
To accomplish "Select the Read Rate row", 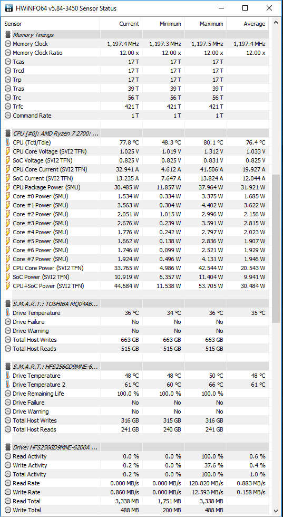I will [x=135, y=483].
